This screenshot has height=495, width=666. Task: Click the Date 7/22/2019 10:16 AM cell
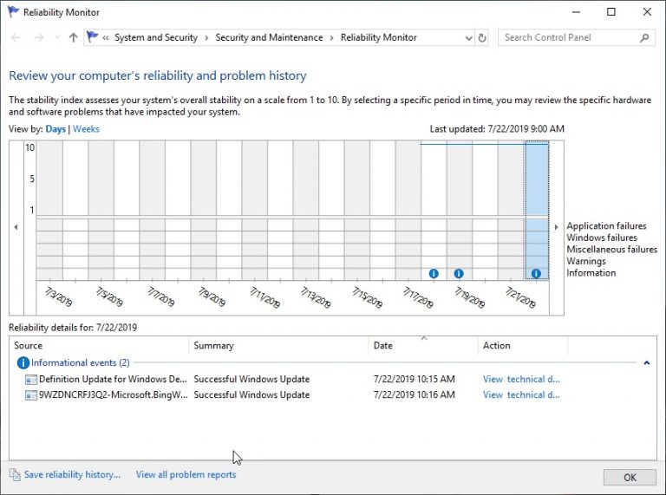[x=415, y=394]
